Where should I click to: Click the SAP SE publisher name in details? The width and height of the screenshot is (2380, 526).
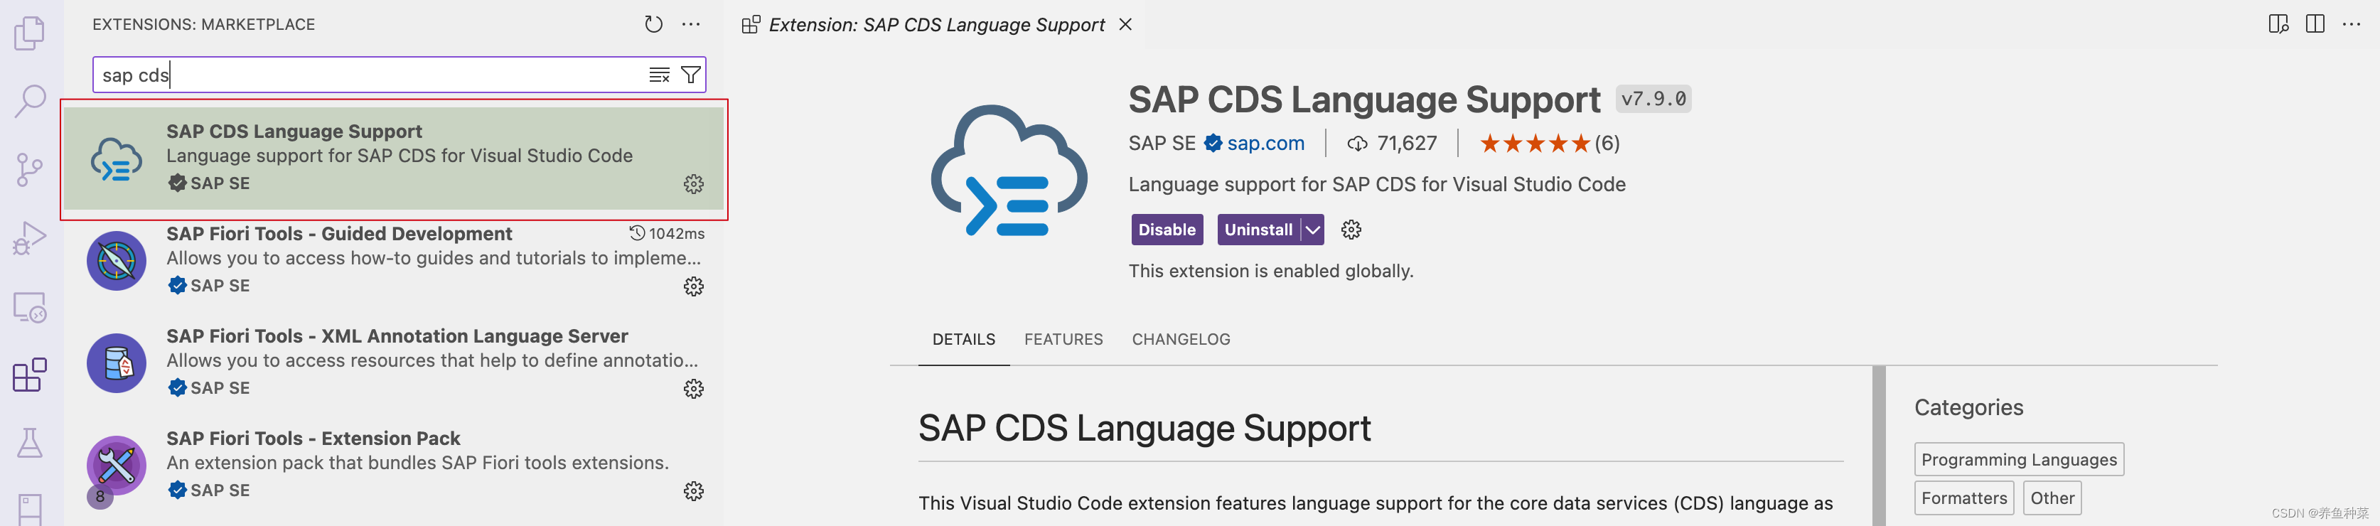click(x=1162, y=144)
